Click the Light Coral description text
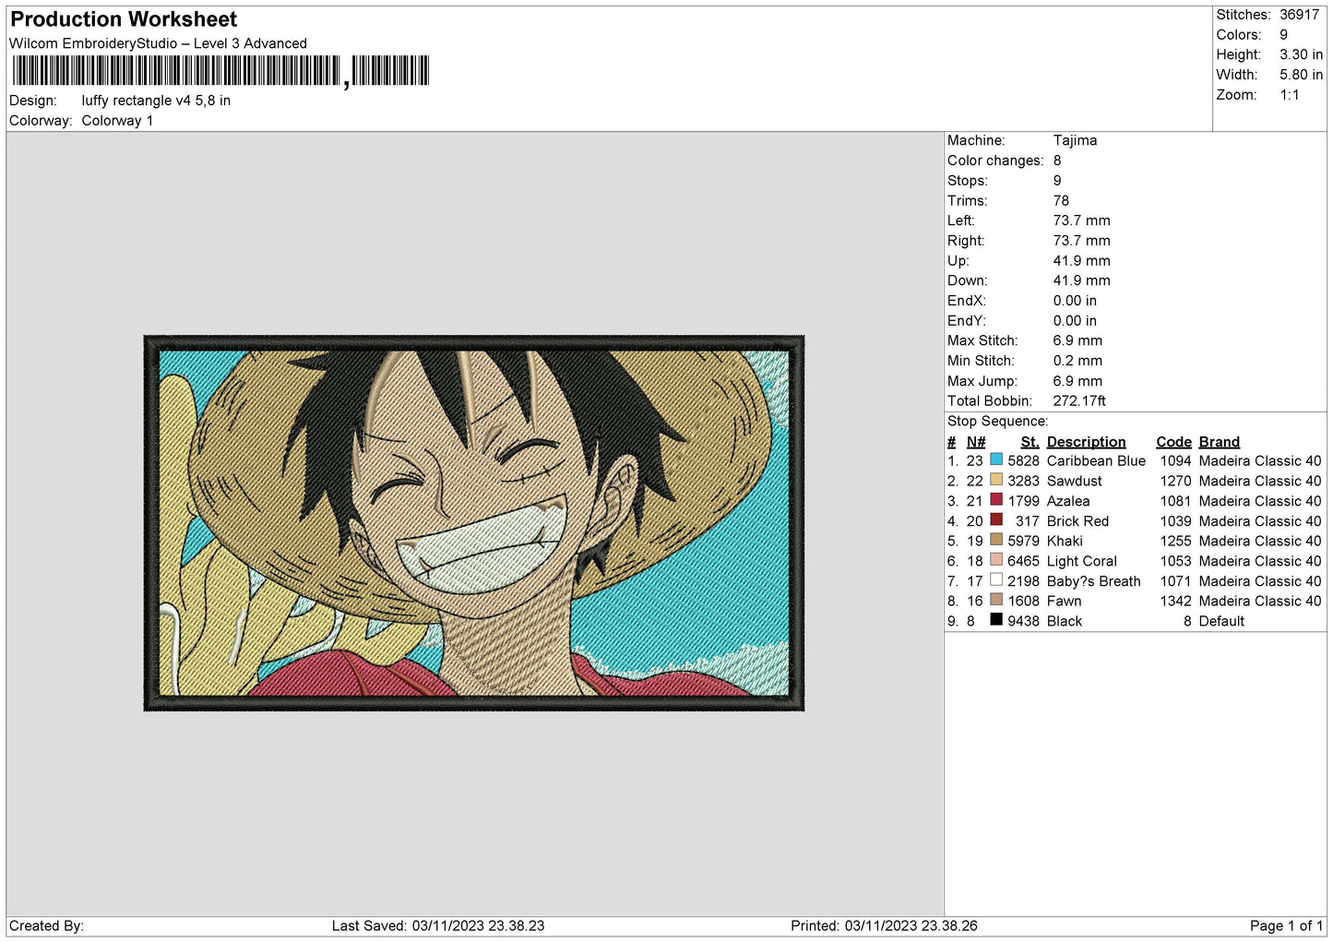 point(1081,562)
